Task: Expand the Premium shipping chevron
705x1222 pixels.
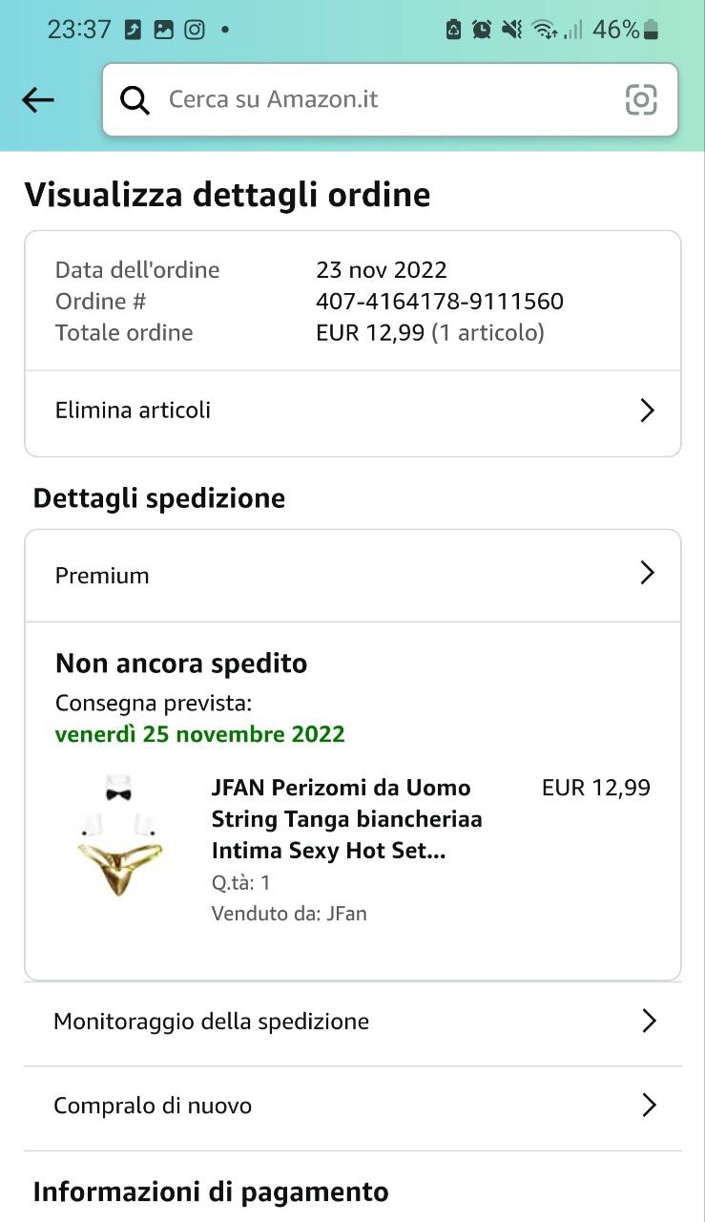Action: [x=648, y=573]
